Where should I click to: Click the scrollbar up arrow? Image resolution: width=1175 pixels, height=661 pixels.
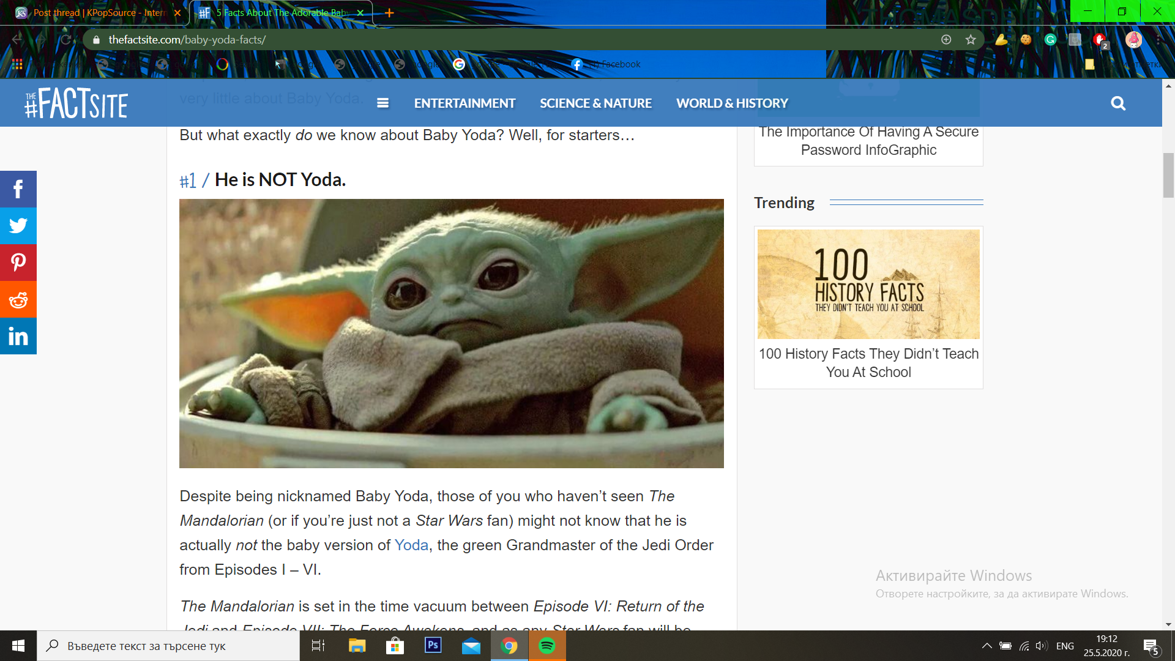click(1169, 86)
